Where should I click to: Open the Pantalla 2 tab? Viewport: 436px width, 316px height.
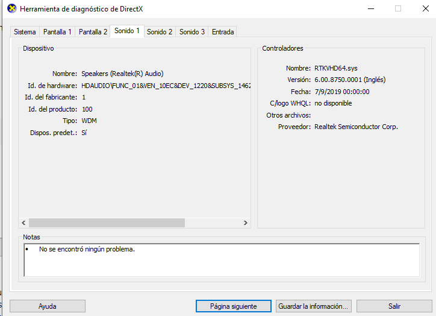[x=93, y=32]
